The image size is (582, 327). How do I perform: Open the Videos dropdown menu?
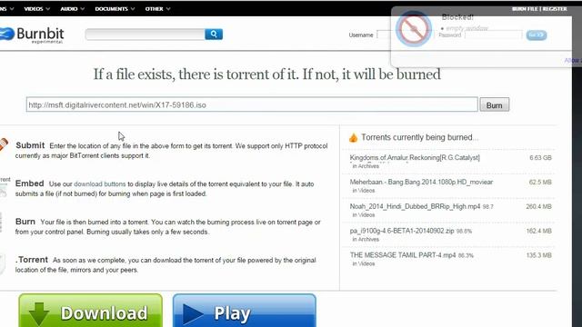36,8
